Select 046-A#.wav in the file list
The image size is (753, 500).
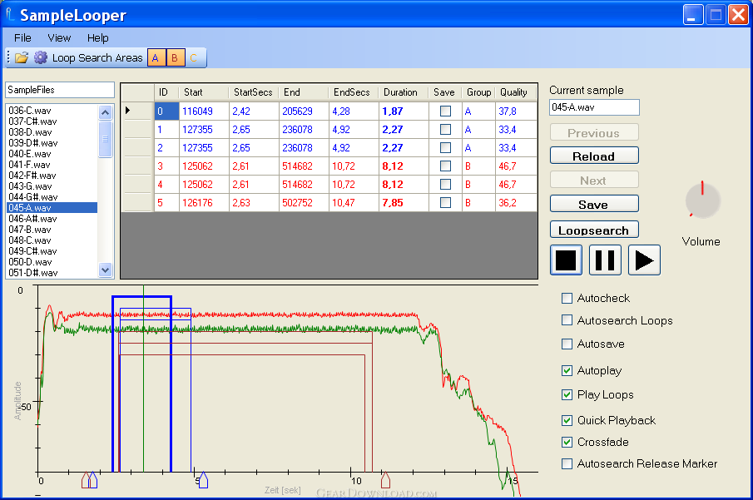[52, 219]
